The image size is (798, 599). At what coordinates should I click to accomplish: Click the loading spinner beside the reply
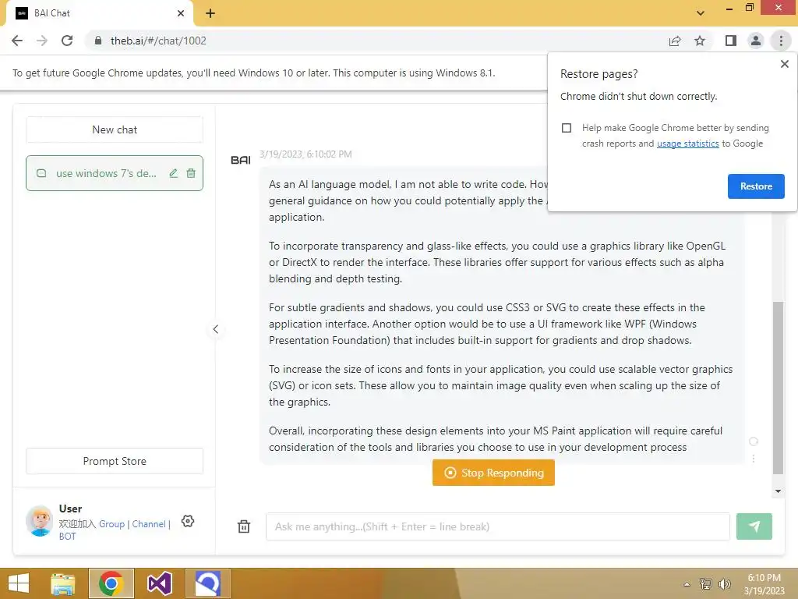(x=754, y=441)
